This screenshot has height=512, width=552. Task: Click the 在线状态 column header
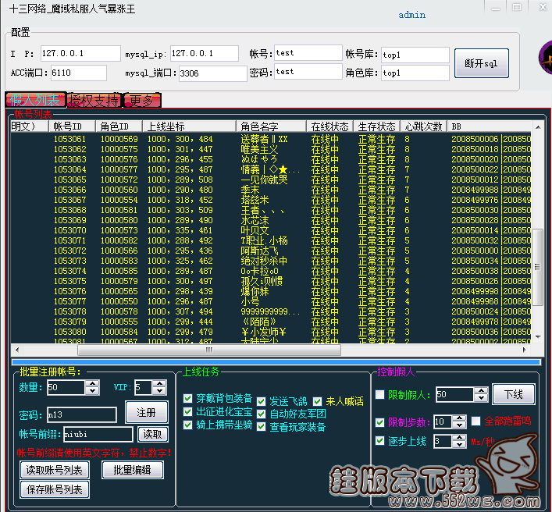click(x=329, y=126)
